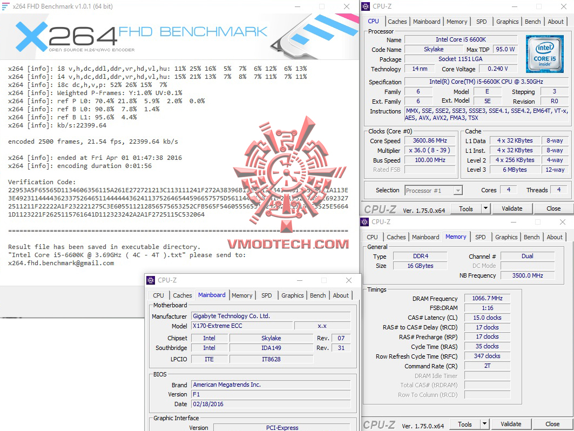Select CPU tab in the Mainboard CPU-Z window
Image resolution: width=574 pixels, height=431 pixels.
(159, 295)
